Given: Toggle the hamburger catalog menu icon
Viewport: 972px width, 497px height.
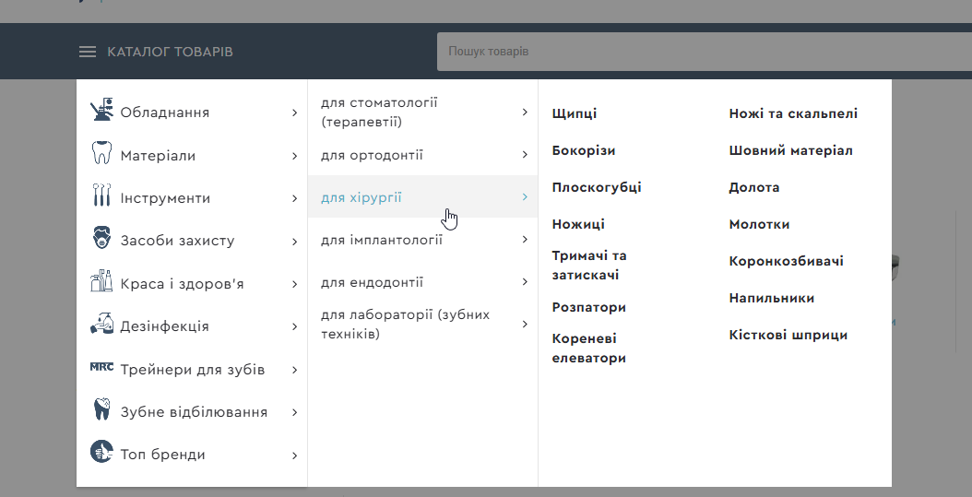Looking at the screenshot, I should point(88,52).
